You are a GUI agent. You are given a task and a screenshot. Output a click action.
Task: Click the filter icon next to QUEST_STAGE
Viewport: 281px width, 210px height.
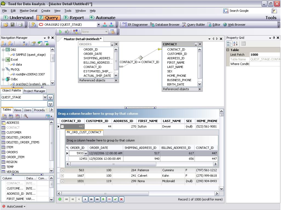[x=50, y=97]
